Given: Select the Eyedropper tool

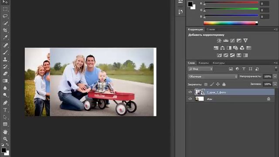Looking at the screenshot, I should pos(5,37).
